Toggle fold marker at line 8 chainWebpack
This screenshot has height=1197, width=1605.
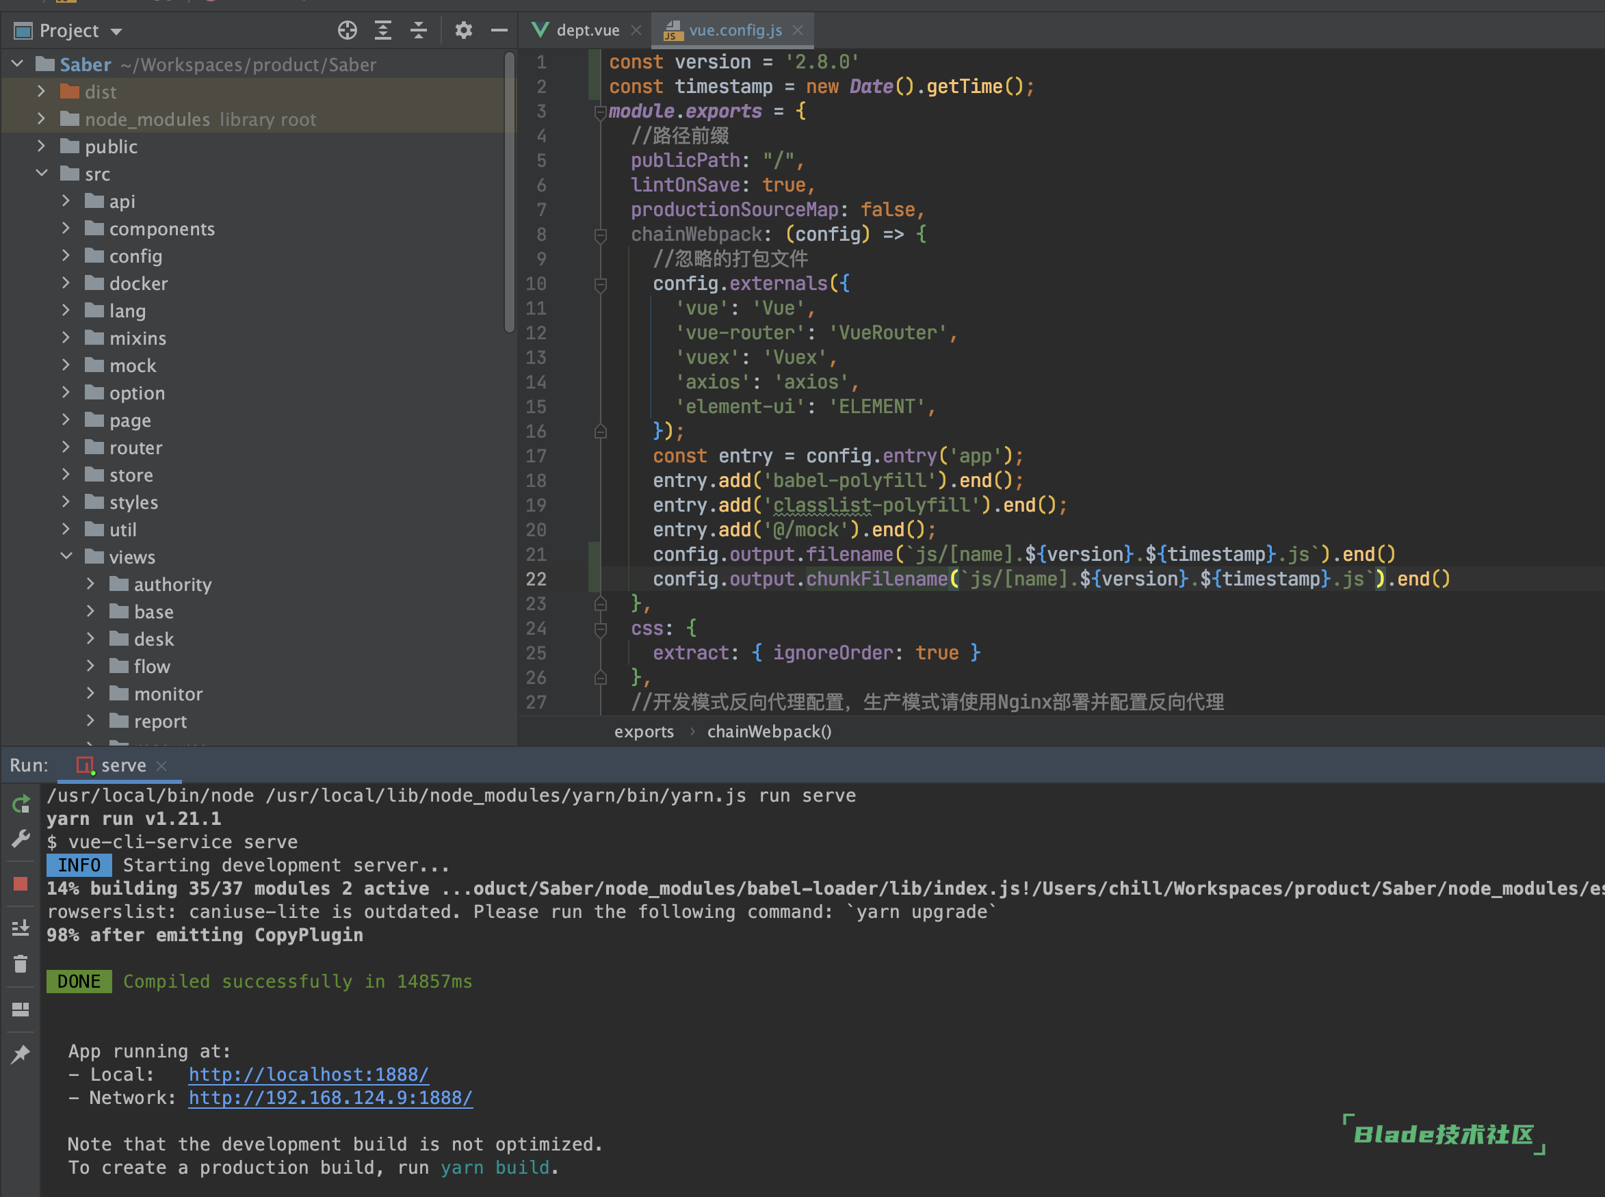(x=600, y=235)
